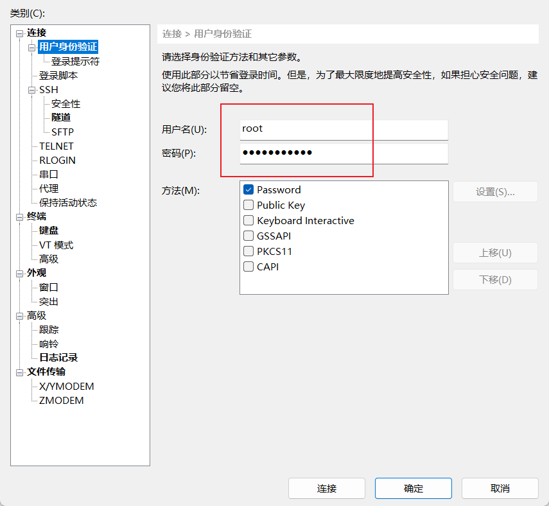This screenshot has height=506, width=549.
Task: Click the 确定 button
Action: 413,488
